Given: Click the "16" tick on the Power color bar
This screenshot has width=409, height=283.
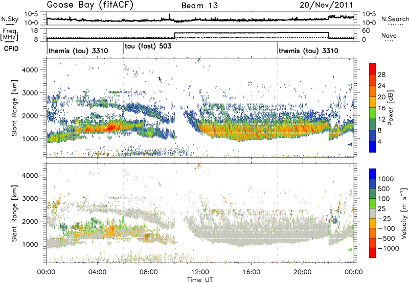Looking at the screenshot, I should point(381,108).
